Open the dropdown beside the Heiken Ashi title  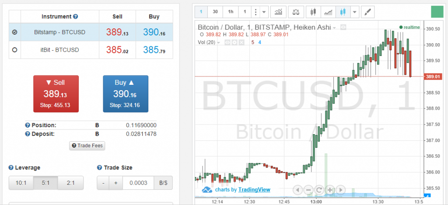click(x=335, y=28)
